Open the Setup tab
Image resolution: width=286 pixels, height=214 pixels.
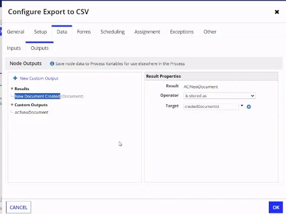[x=40, y=32]
